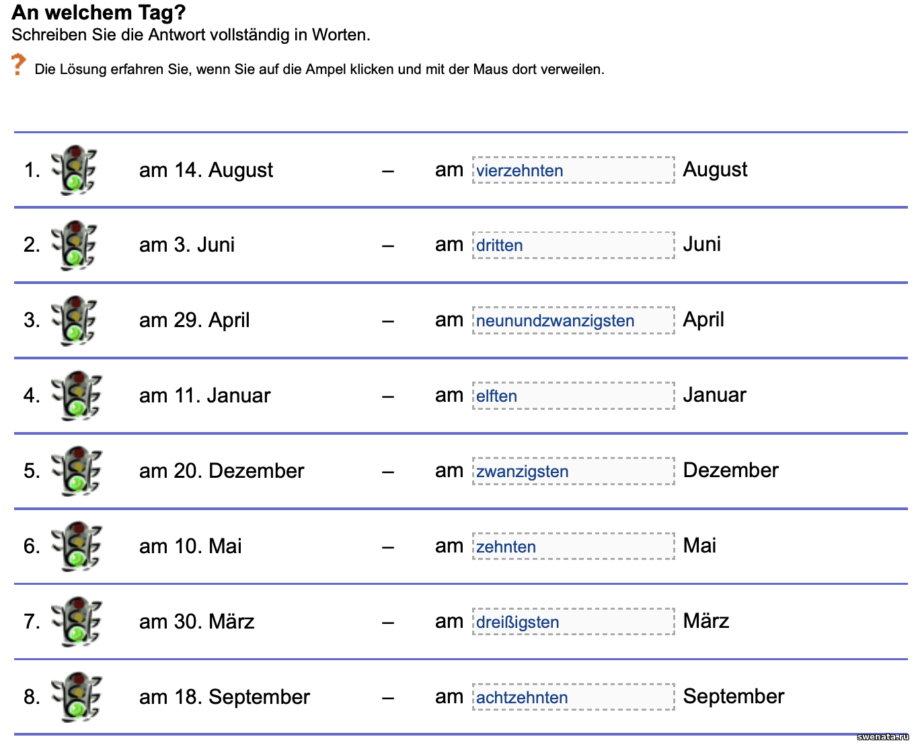The image size is (916, 747).
Task: Click the traffic light for 'am 30. März'
Action: click(76, 622)
